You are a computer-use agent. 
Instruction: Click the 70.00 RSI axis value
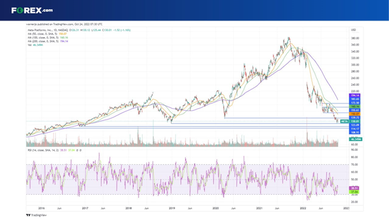pos(354,165)
